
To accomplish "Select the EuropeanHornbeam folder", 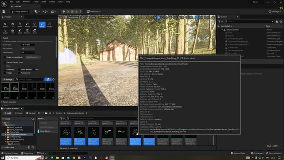I will pos(17,134).
